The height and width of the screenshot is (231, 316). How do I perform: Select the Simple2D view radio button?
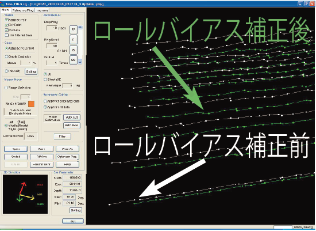pyautogui.click(x=45, y=79)
